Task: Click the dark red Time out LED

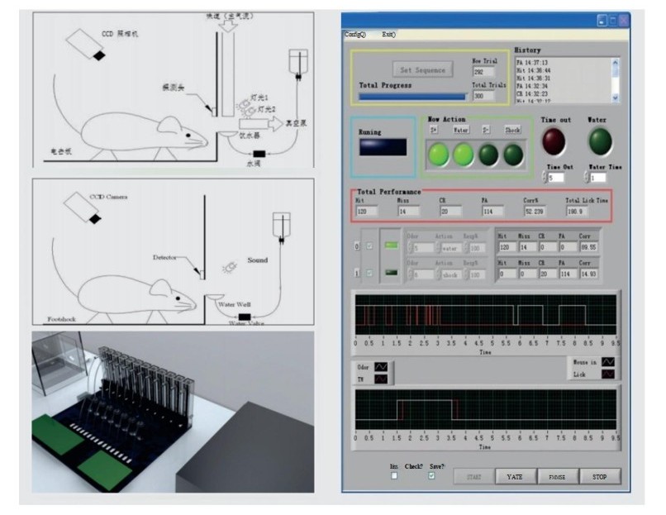Action: (554, 141)
